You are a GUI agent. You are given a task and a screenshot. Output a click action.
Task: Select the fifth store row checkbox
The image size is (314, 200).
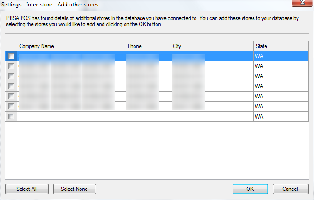click(11, 96)
